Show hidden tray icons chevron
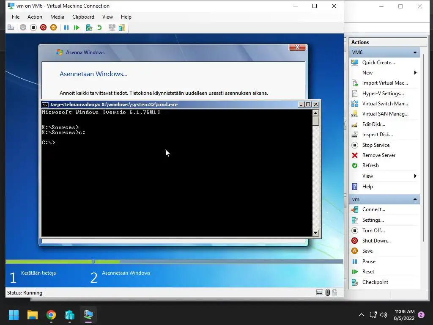The height and width of the screenshot is (325, 433). tap(361, 315)
